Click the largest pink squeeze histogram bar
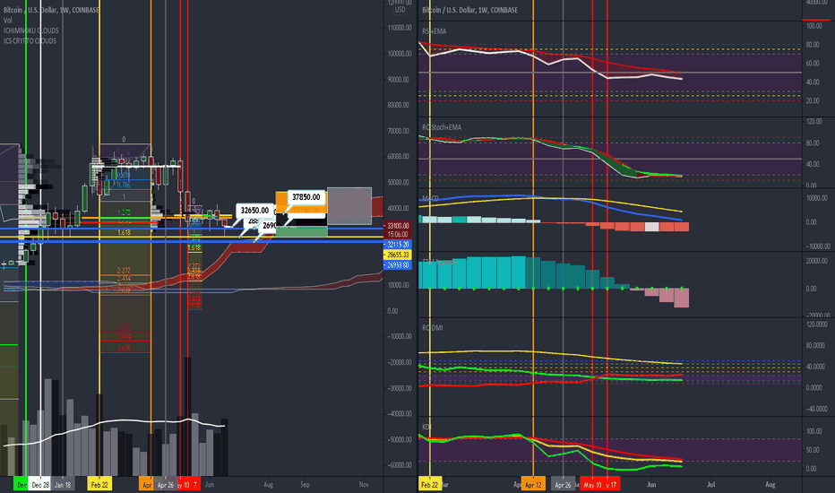Image resolution: width=835 pixels, height=493 pixels. pyautogui.click(x=682, y=298)
